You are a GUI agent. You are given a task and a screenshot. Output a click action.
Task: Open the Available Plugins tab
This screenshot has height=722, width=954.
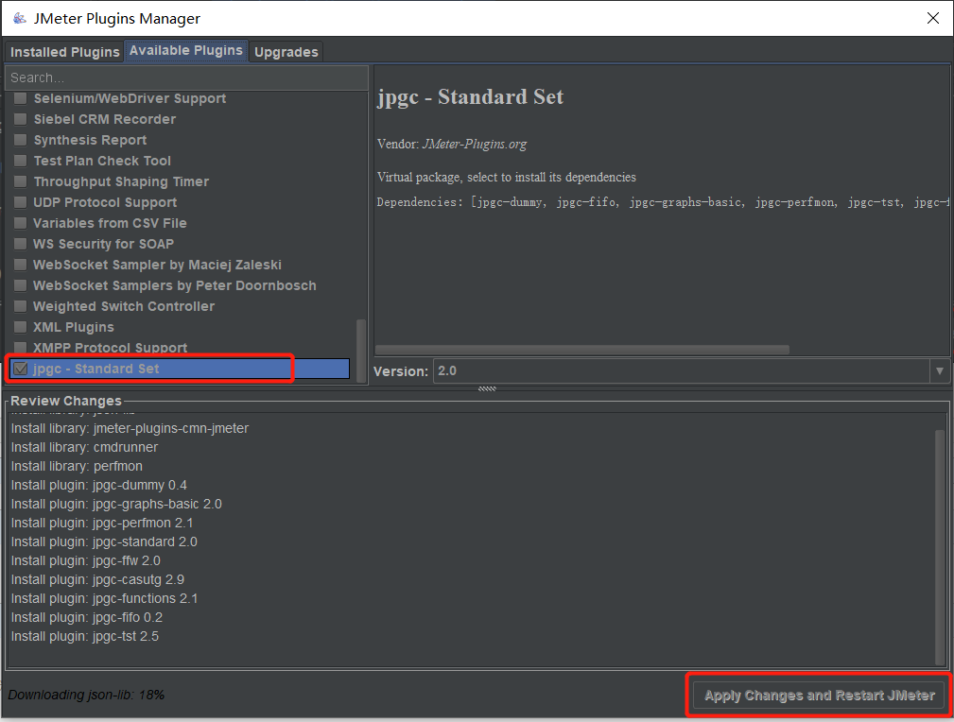(x=185, y=50)
